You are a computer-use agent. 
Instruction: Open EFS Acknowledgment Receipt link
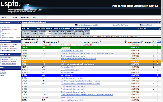[x=70, y=70]
